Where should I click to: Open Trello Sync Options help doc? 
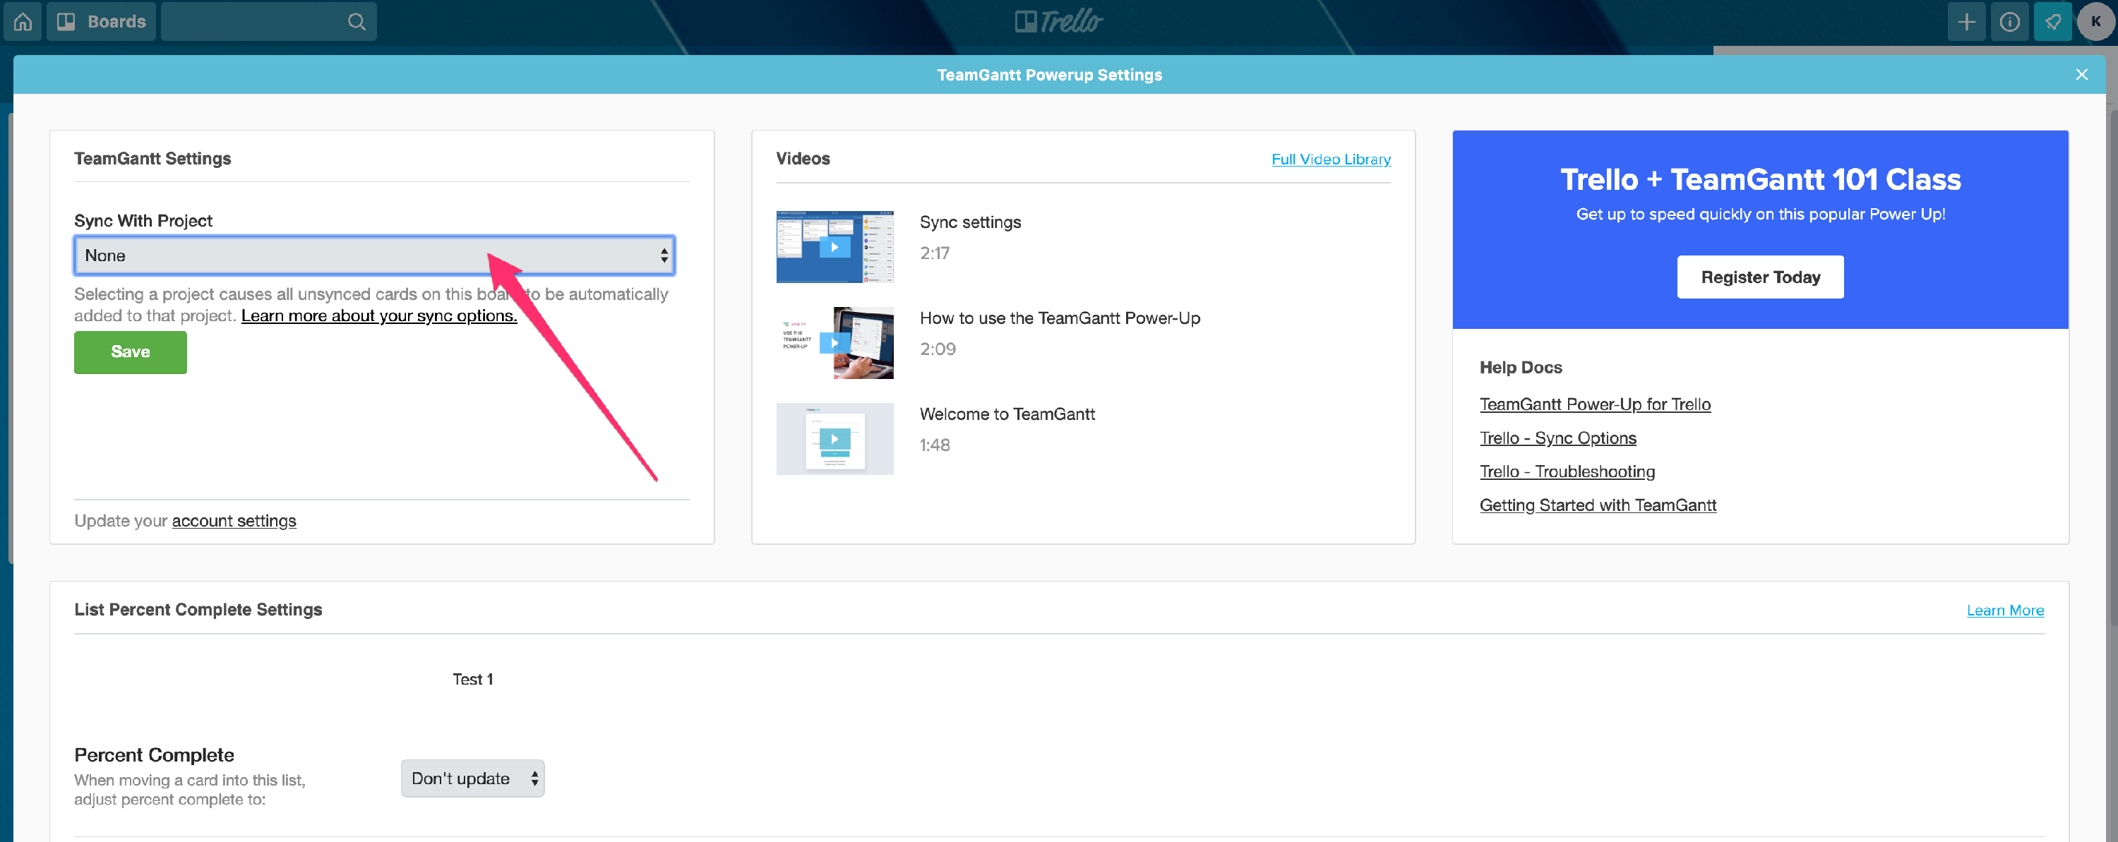coord(1559,437)
